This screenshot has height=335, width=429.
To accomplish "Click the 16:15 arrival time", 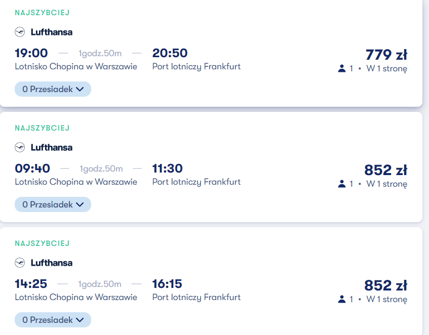I will coord(167,283).
